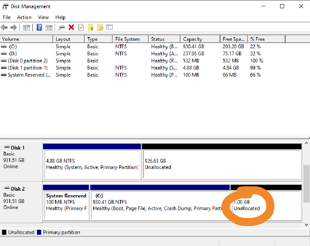Click the scroll up arrow in disk pane

[x=306, y=143]
